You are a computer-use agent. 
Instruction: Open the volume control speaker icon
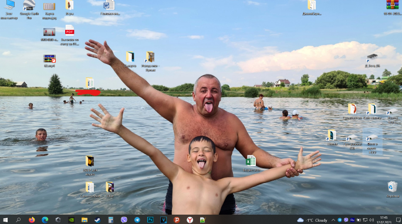tap(371, 220)
